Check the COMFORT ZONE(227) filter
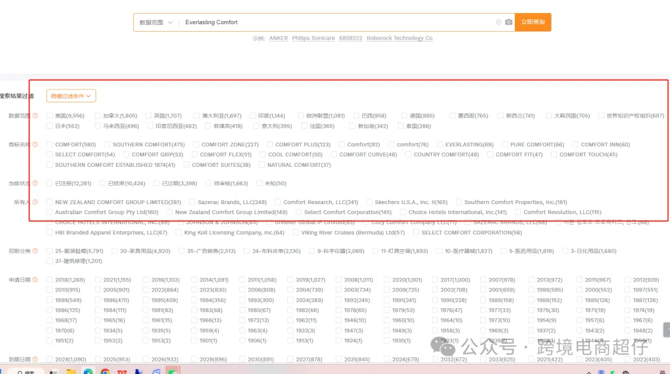Viewport: 670px width, 374px height. tap(195, 145)
